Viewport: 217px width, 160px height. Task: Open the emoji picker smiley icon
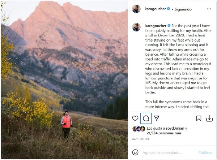[135, 153]
